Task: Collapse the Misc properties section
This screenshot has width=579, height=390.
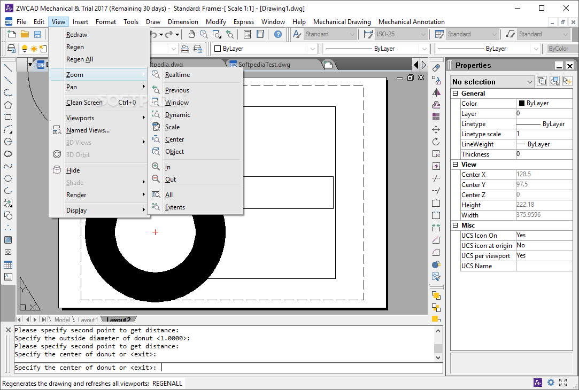Action: (x=456, y=225)
